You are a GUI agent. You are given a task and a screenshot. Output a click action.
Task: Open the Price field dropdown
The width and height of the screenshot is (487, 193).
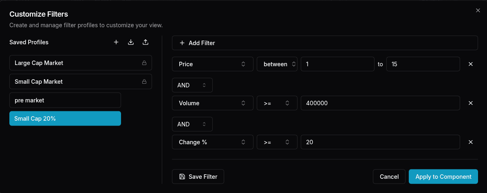point(212,64)
